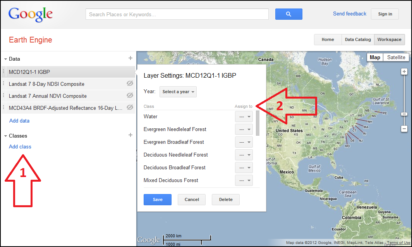Select the Landsat 7 8-Day NDSI Composite row
This screenshot has width=412, height=247.
(x=68, y=84)
